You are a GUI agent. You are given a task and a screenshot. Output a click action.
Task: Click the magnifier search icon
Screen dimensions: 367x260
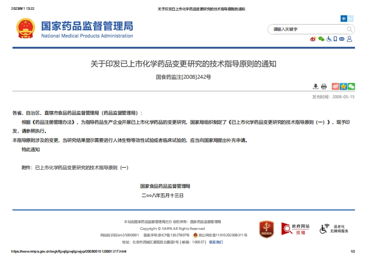(x=349, y=29)
